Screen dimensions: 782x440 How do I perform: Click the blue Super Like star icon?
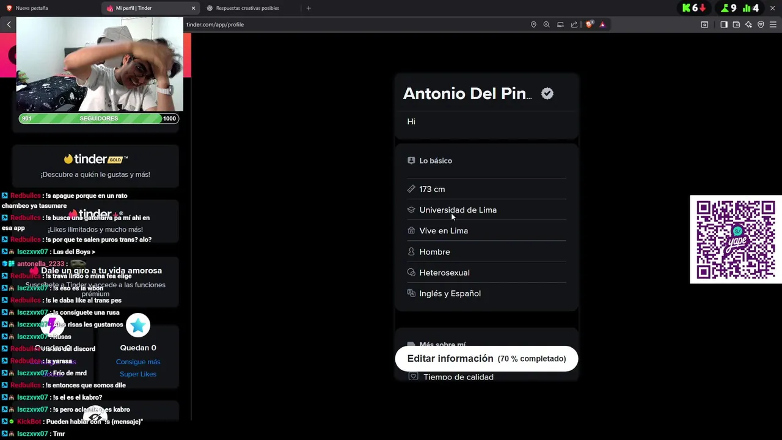tap(138, 325)
